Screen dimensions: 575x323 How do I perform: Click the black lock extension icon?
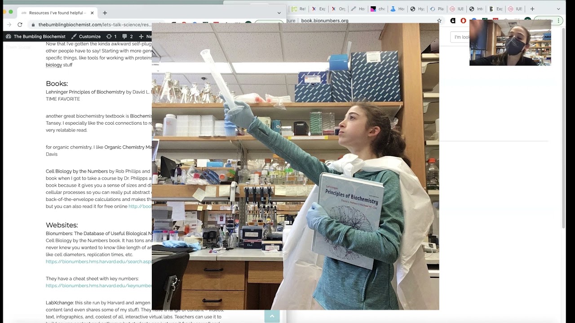click(453, 21)
